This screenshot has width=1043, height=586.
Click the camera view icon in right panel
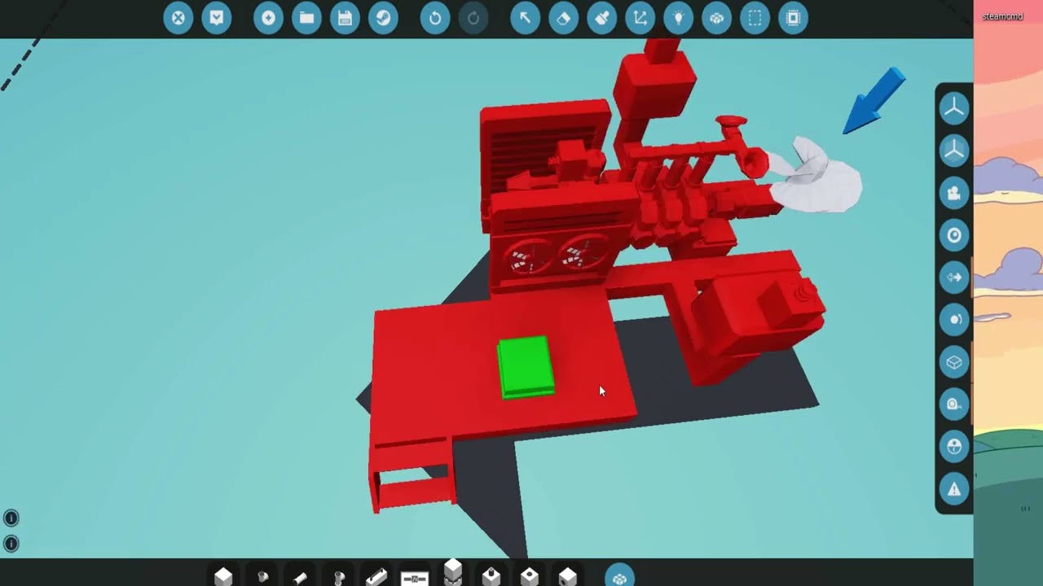pyautogui.click(x=954, y=193)
